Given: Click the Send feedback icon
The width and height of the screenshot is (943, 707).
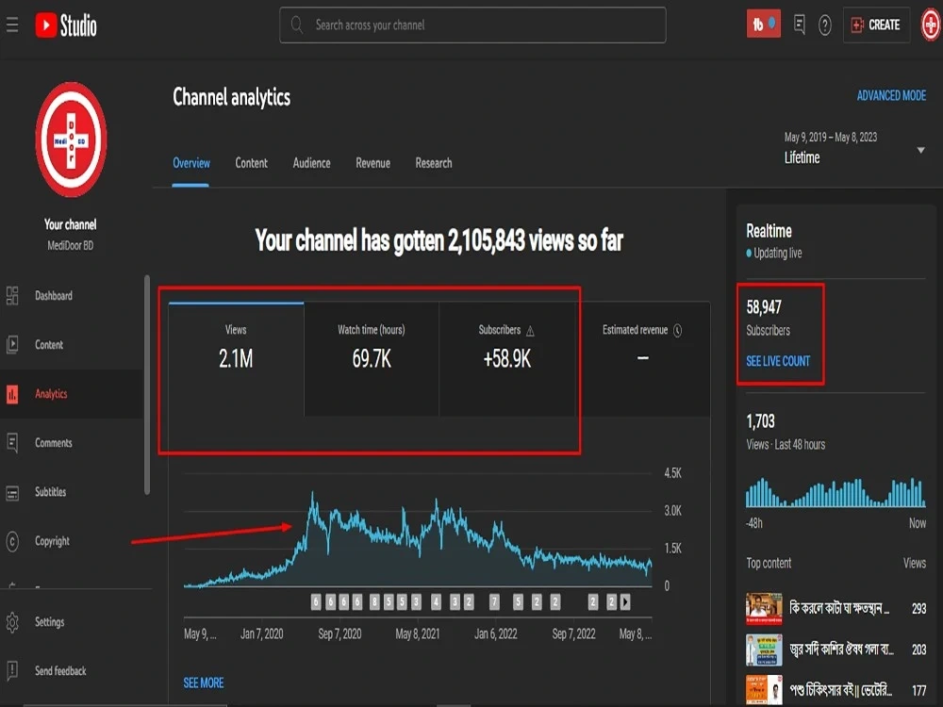Looking at the screenshot, I should [x=13, y=671].
